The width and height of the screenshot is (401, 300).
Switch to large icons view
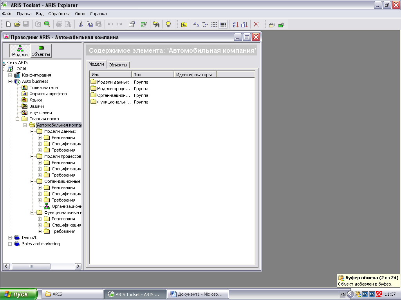tap(196, 24)
